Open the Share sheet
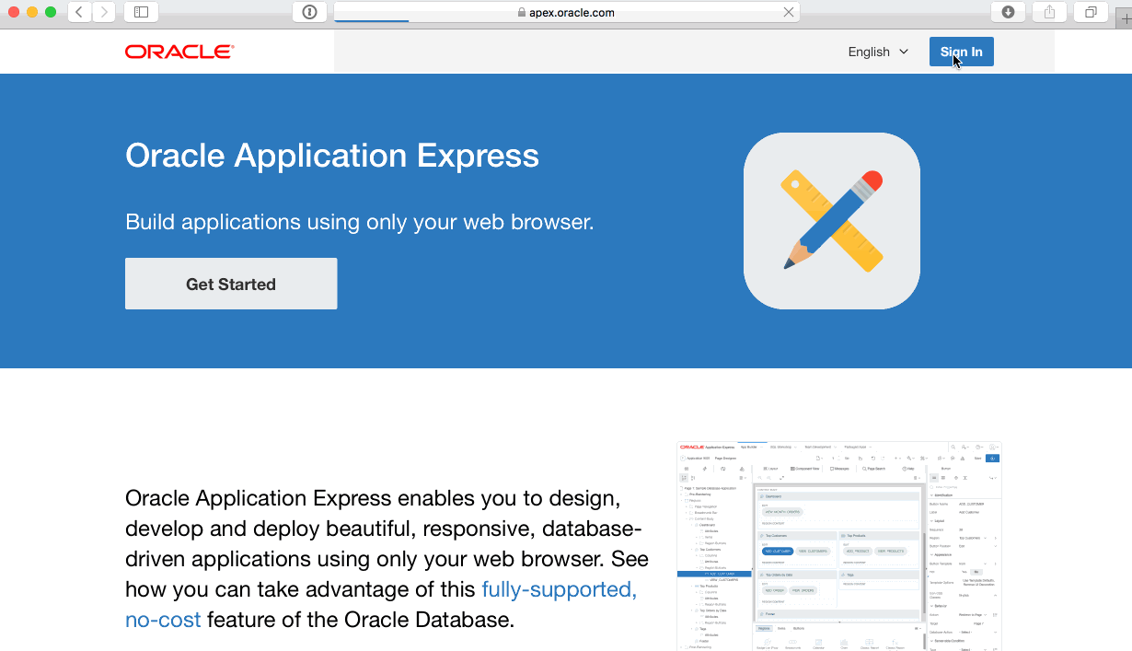The width and height of the screenshot is (1132, 651). (x=1049, y=12)
